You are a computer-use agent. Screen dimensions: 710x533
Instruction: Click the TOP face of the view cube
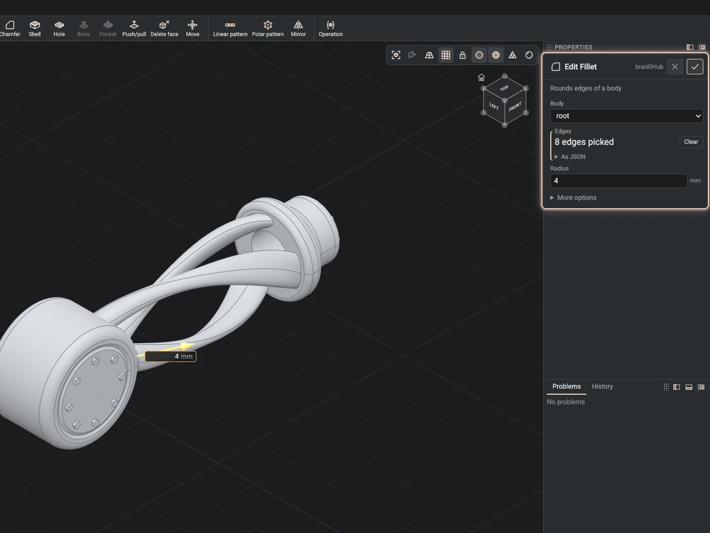tap(504, 88)
